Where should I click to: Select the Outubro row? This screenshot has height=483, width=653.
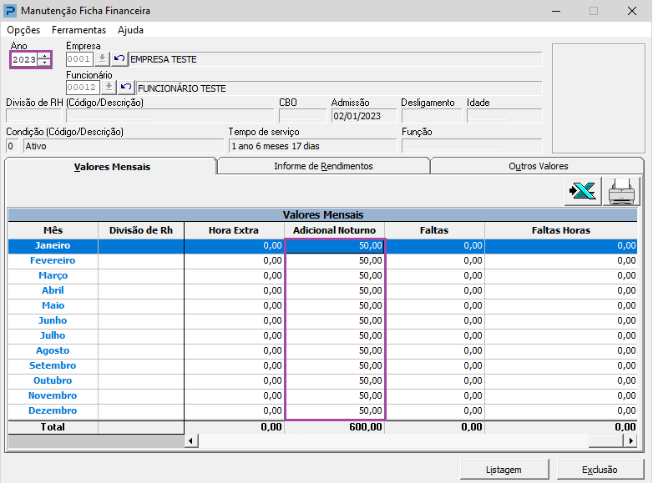[323, 380]
